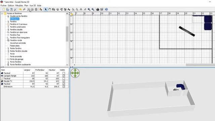Toggle visibility checkbox for Meuble TV

click(x=63, y=81)
